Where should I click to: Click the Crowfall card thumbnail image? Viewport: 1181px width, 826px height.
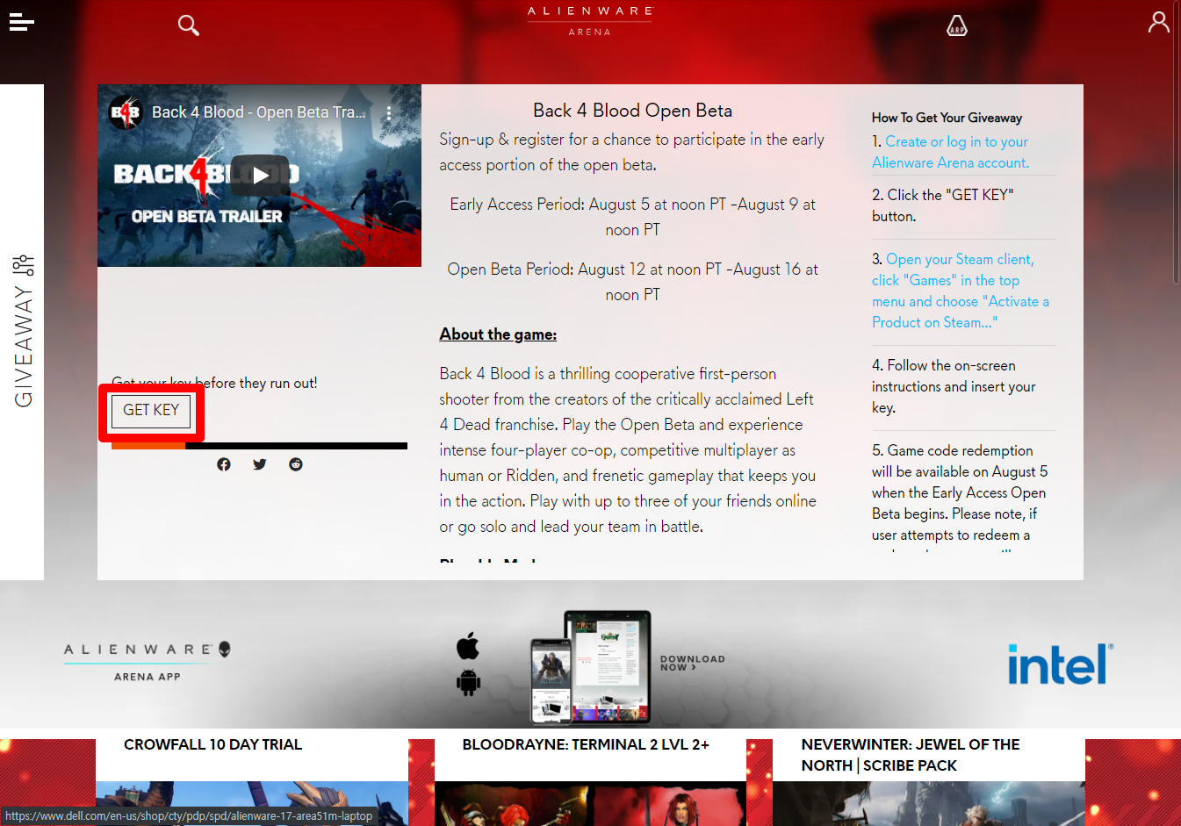[x=252, y=803]
